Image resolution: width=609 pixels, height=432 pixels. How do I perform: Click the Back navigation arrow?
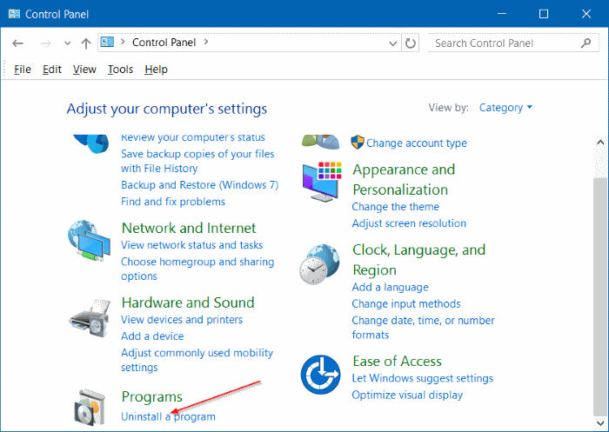point(18,43)
